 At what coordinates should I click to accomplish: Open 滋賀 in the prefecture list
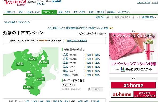pyautogui.click(x=66, y=67)
